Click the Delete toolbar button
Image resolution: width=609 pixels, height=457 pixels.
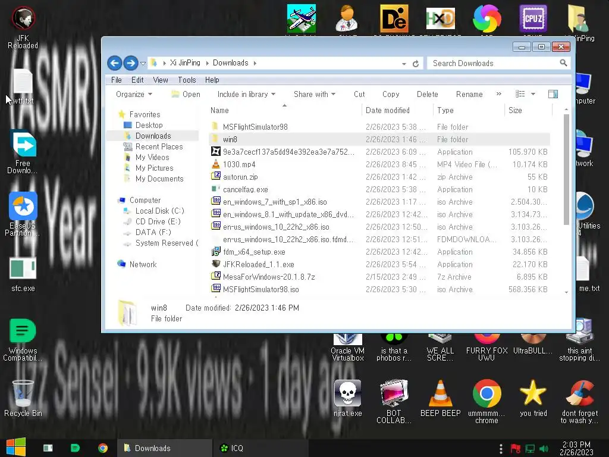click(x=427, y=94)
